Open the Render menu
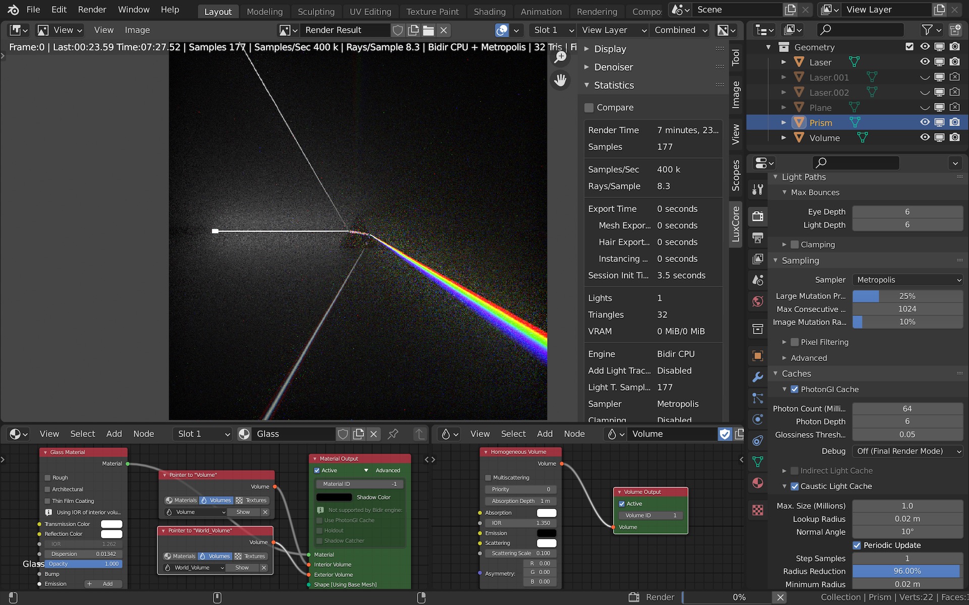The image size is (969, 605). (92, 10)
